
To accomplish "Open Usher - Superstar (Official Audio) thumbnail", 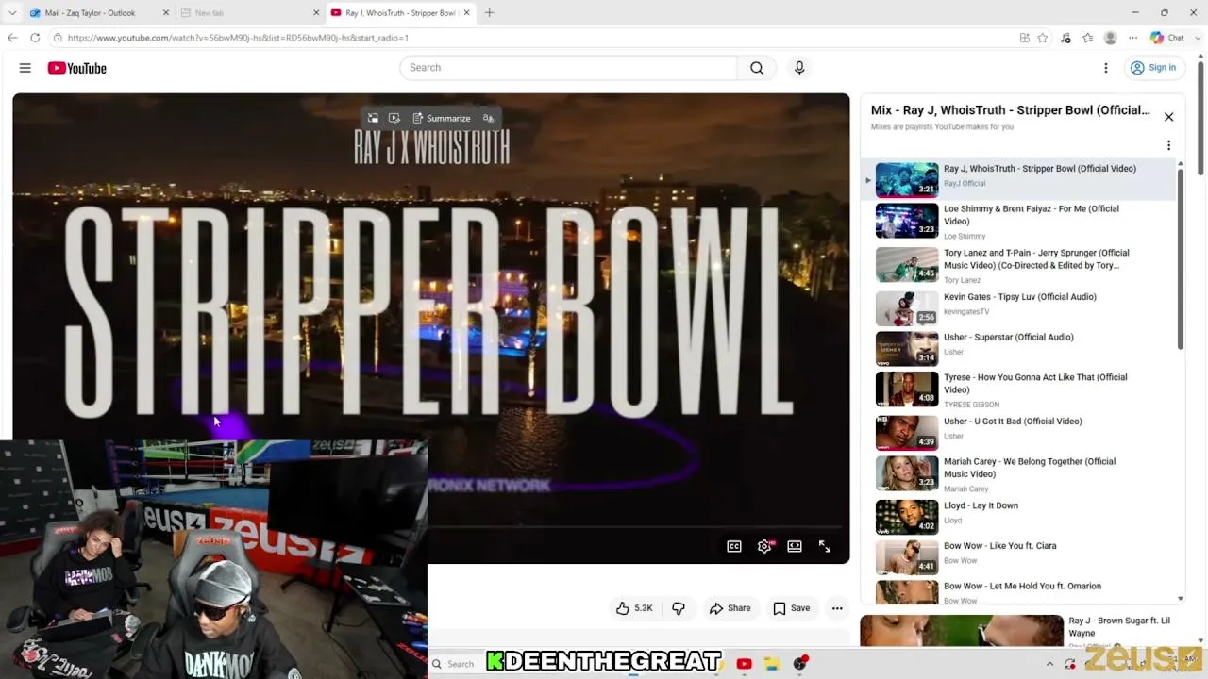I will point(907,349).
